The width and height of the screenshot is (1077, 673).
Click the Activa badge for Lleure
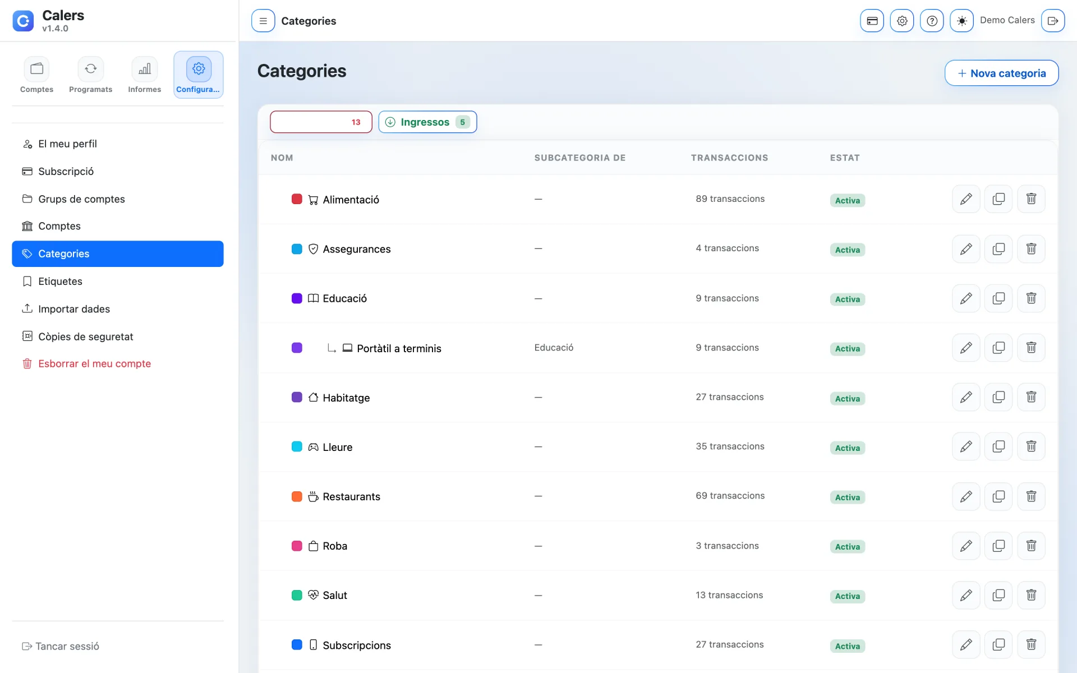(847, 448)
